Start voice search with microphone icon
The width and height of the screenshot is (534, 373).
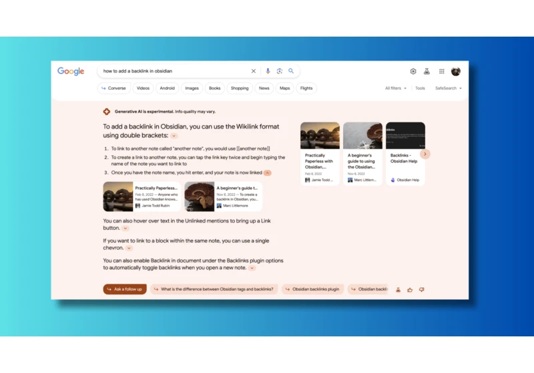(268, 71)
